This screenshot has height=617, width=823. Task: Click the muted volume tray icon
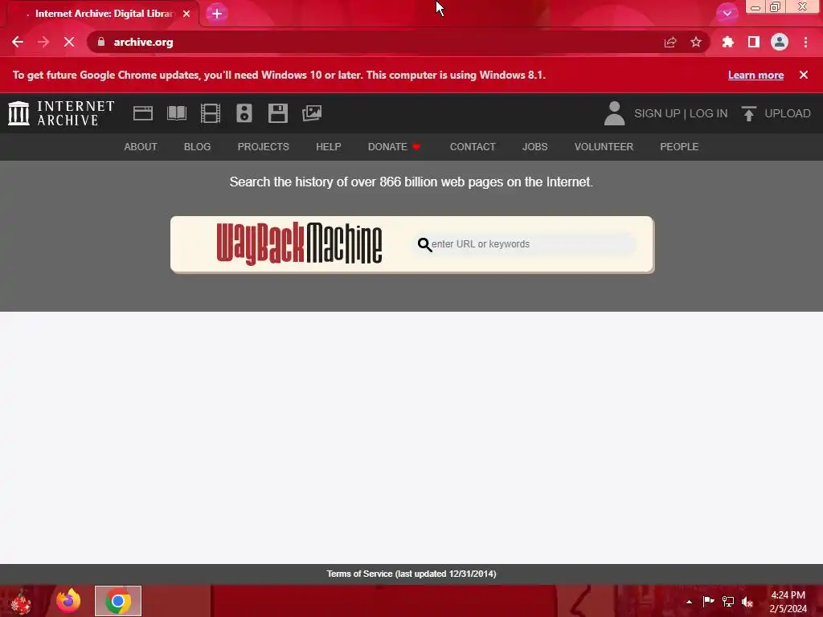(x=747, y=602)
